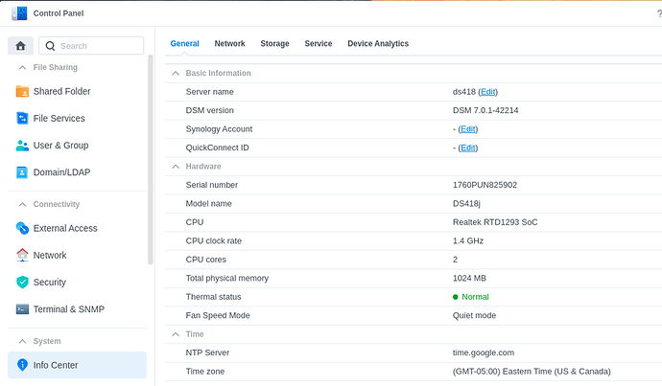Viewport: 662px width, 386px height.
Task: Click the Control Panel app icon in title bar
Action: (19, 13)
